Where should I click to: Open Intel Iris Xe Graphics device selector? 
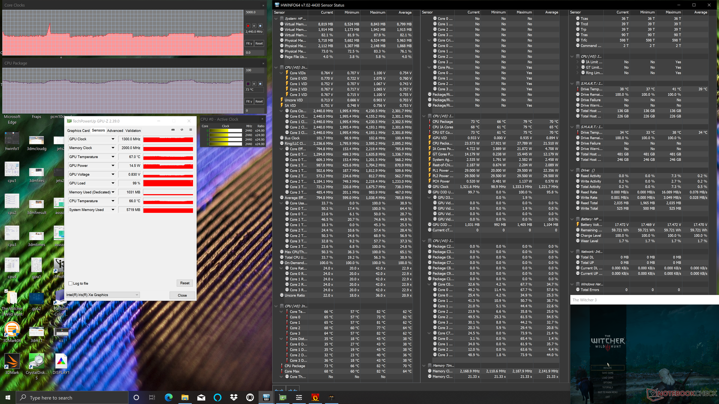point(103,295)
